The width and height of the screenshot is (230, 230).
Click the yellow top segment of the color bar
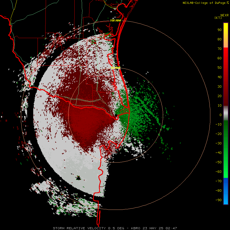226,35
